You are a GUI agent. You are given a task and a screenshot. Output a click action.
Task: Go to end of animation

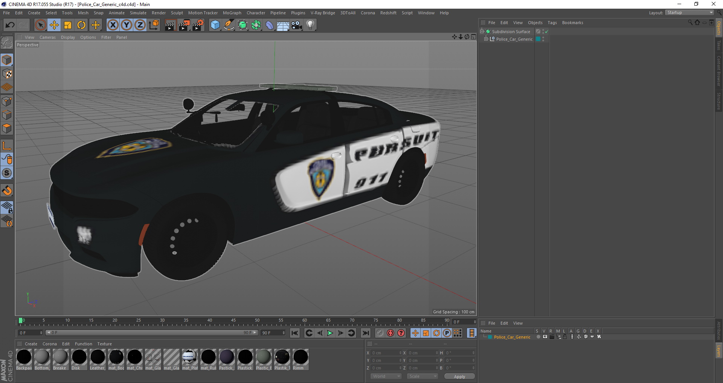tap(366, 333)
